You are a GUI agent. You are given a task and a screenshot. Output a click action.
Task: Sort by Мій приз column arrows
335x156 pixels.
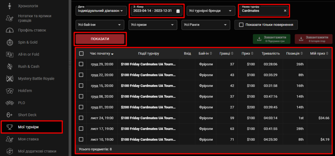tap(327, 54)
